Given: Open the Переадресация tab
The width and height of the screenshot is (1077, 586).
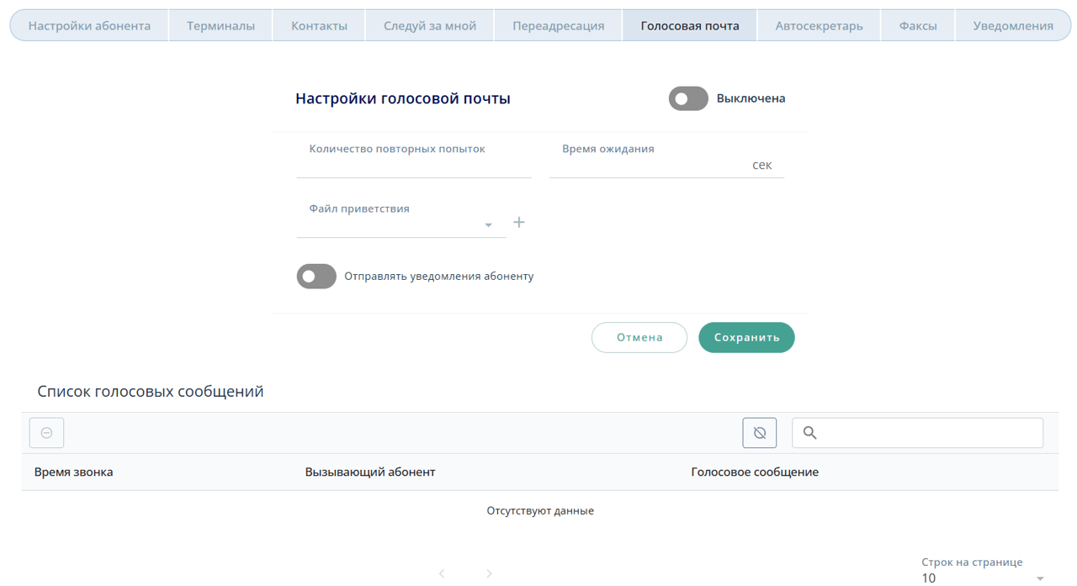Looking at the screenshot, I should click(x=558, y=26).
